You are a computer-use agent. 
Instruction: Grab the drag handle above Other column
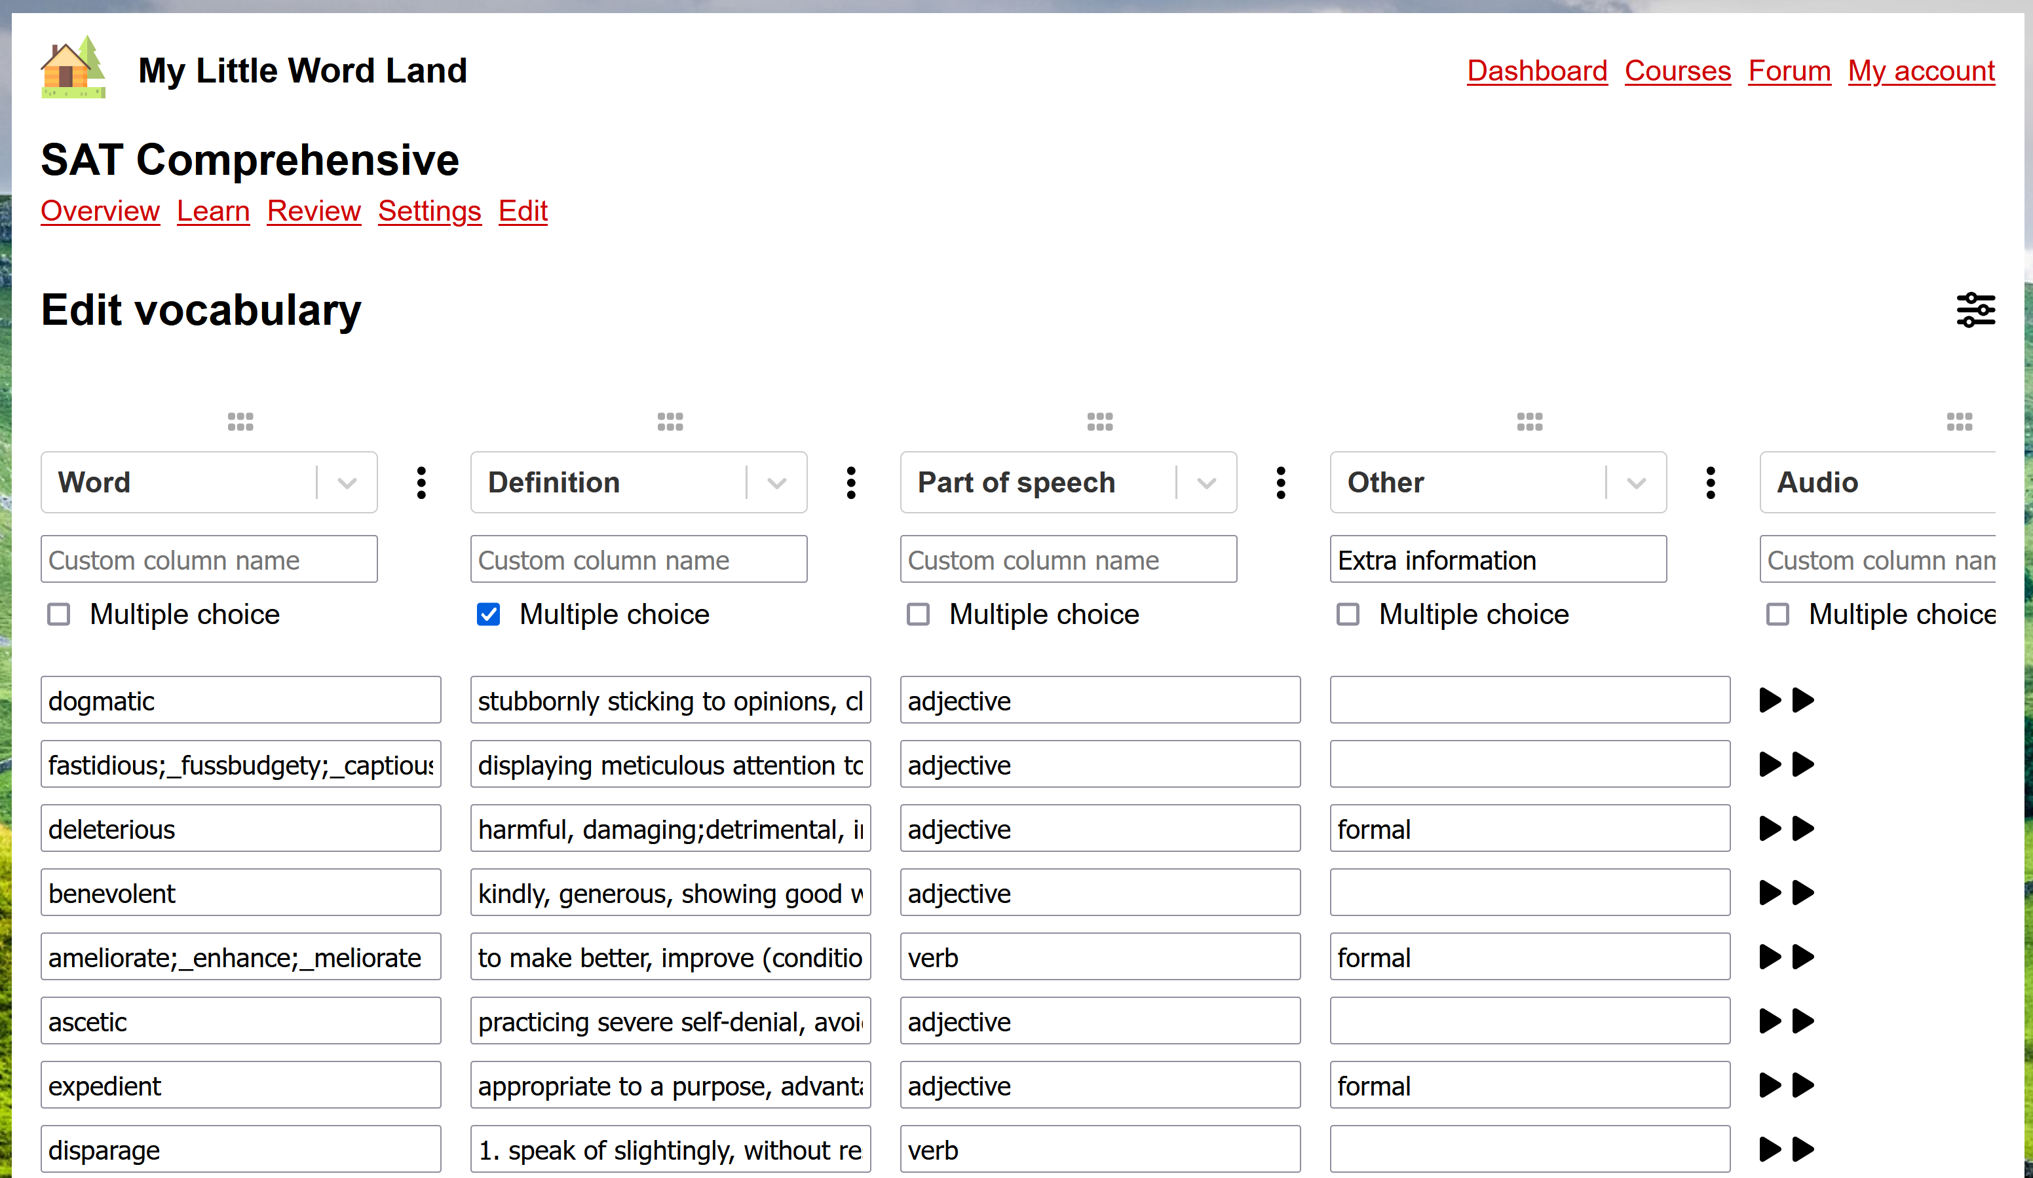pos(1530,422)
